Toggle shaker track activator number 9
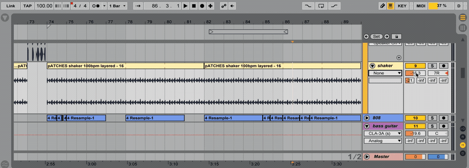The image size is (469, 168). [x=415, y=66]
